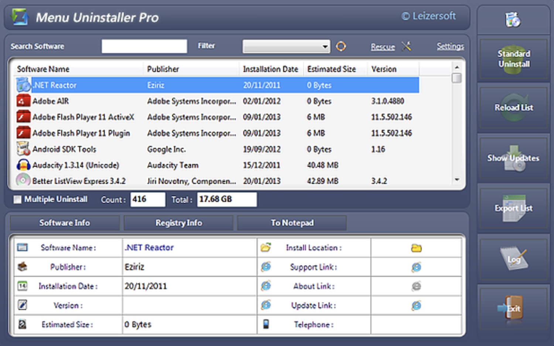Click the rescue tools icon beside Rescue
The image size is (554, 346).
click(x=406, y=46)
